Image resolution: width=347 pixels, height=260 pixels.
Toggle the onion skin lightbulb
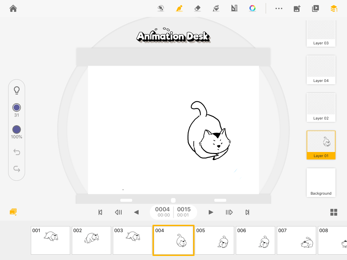point(17,90)
